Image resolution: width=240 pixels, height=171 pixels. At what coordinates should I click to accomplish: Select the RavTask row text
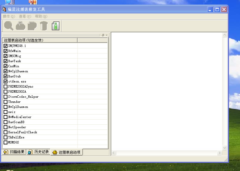point(15,61)
